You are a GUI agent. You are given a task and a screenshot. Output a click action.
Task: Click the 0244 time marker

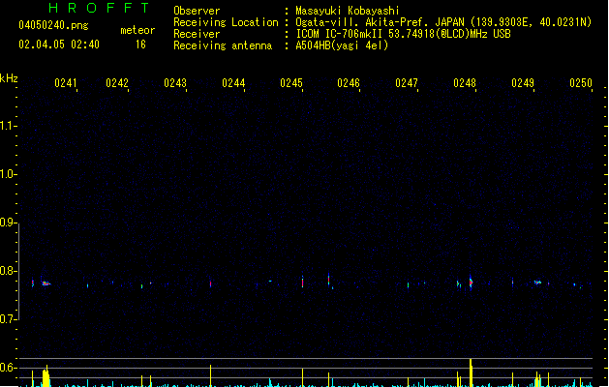point(233,82)
